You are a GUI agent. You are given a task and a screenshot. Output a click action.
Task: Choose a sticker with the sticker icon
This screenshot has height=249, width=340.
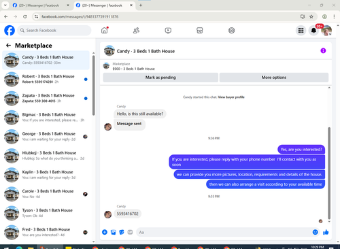tap(122, 232)
